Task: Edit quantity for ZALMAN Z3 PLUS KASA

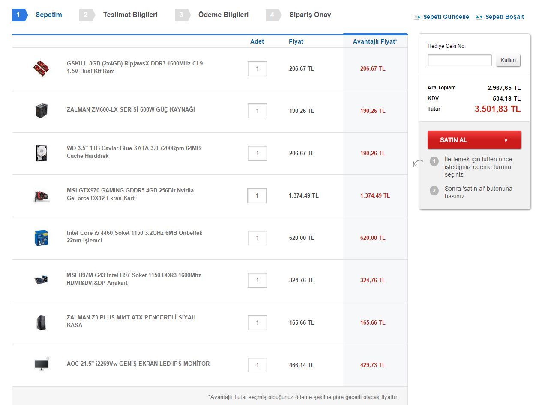Action: (x=257, y=322)
